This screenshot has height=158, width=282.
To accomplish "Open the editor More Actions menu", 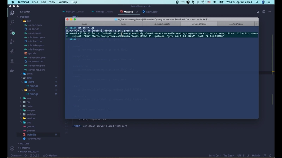I will tap(270, 12).
